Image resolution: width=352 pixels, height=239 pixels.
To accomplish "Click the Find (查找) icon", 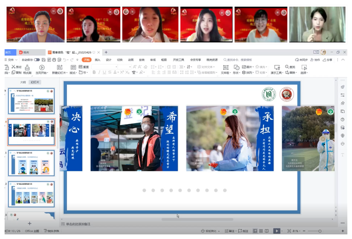I will 290,67.
